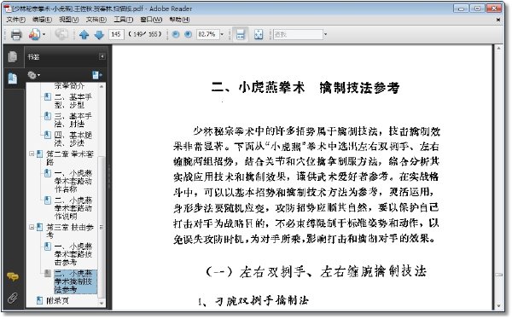Click the bookmarks panel icon in the sidebar

point(13,78)
